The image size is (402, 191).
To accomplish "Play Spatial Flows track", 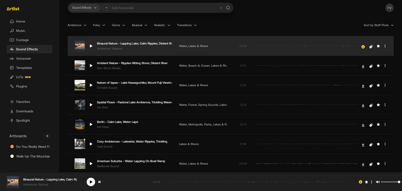I will [91, 105].
